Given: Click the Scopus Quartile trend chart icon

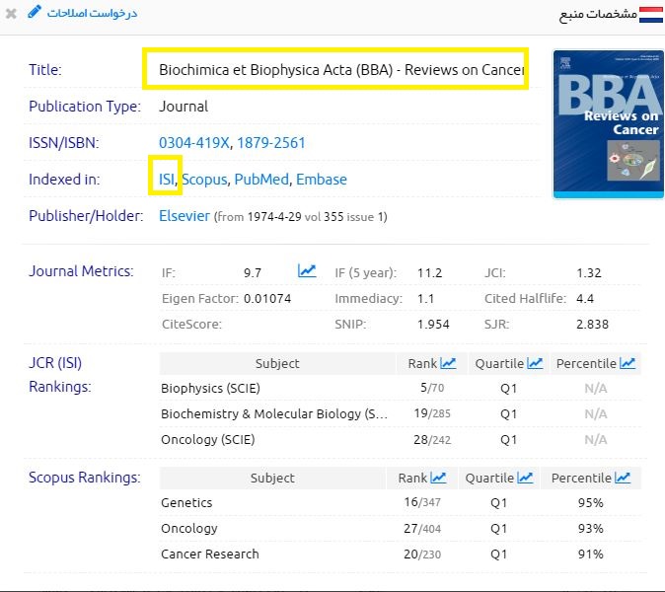Looking at the screenshot, I should click(x=525, y=478).
